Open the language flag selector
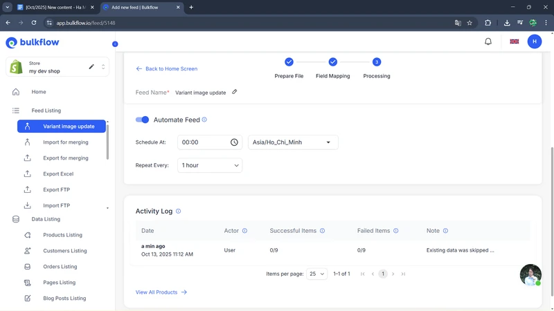The width and height of the screenshot is (554, 311). (514, 41)
